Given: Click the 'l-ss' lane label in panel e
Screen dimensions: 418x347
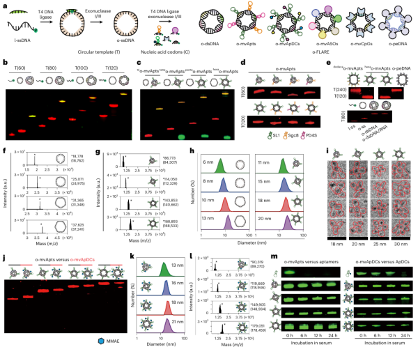Looking at the screenshot, I should pyautogui.click(x=351, y=128).
